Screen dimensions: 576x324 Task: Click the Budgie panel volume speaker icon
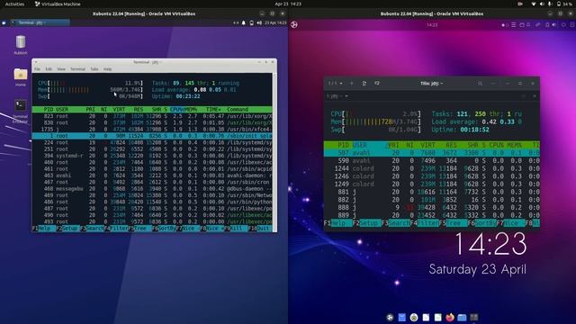(554, 25)
